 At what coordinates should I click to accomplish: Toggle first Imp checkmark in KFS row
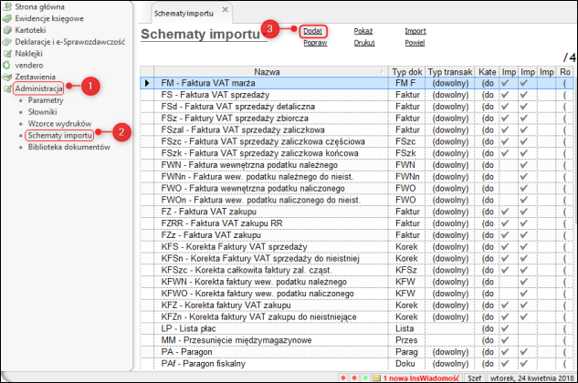tap(505, 246)
